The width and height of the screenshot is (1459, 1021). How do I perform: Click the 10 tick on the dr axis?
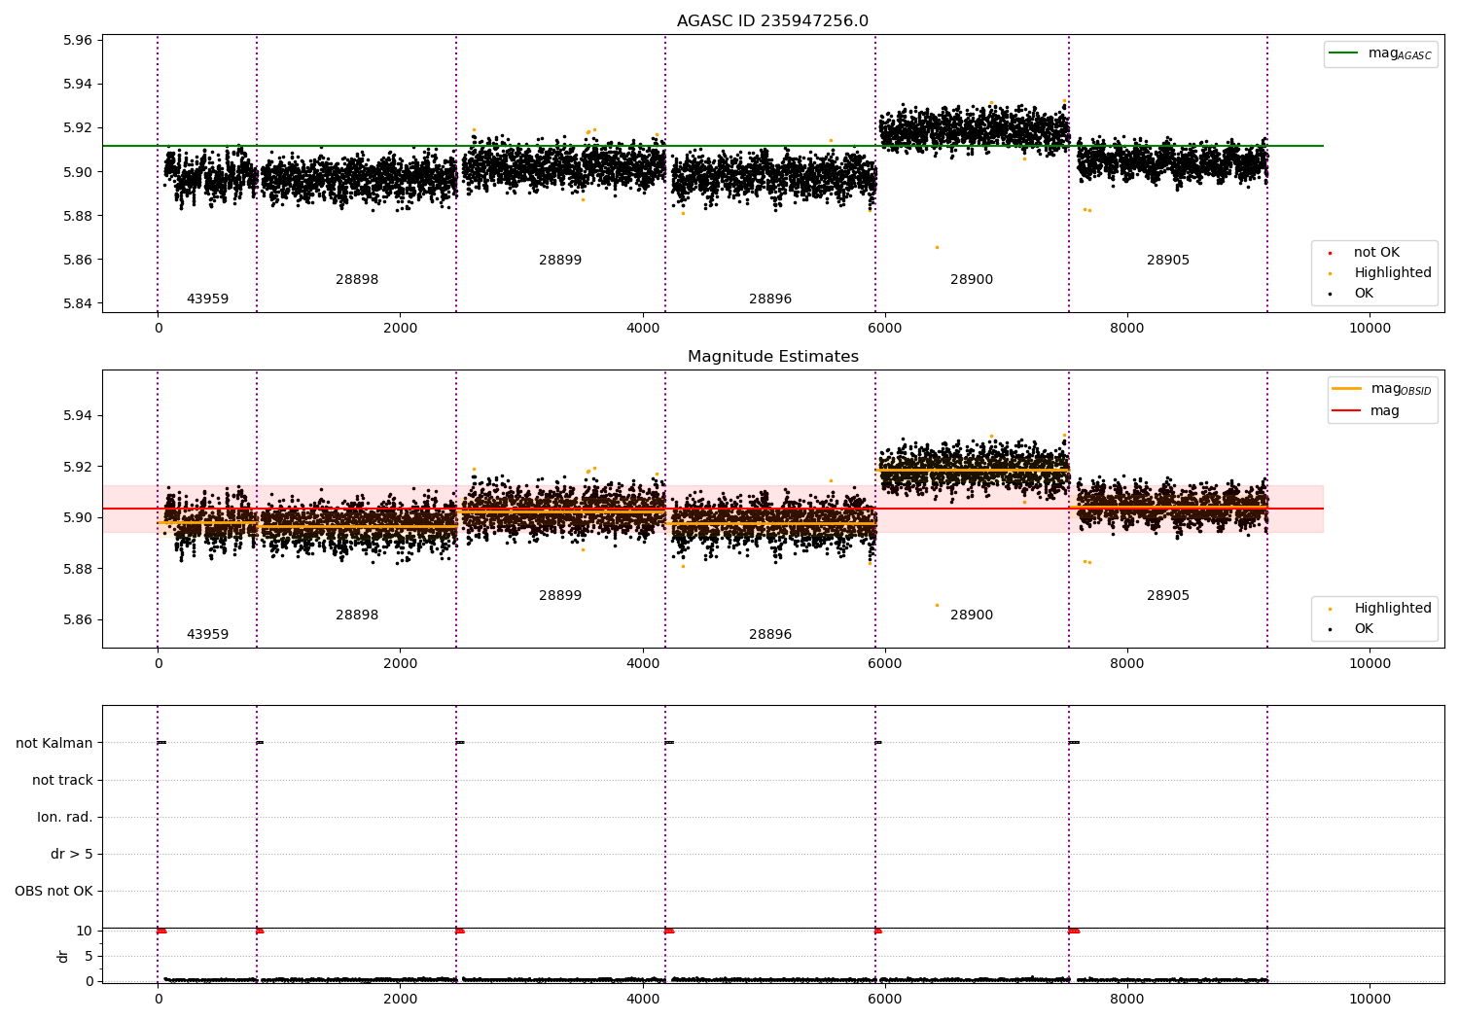click(85, 932)
